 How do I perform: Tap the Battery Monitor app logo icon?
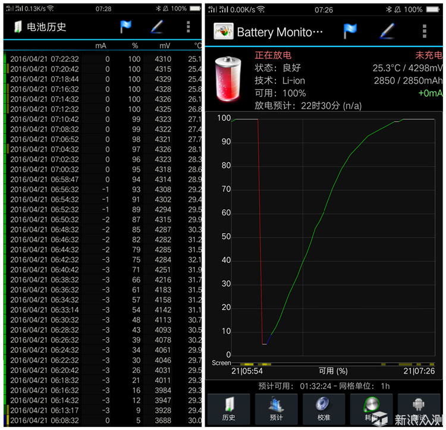coord(224,32)
